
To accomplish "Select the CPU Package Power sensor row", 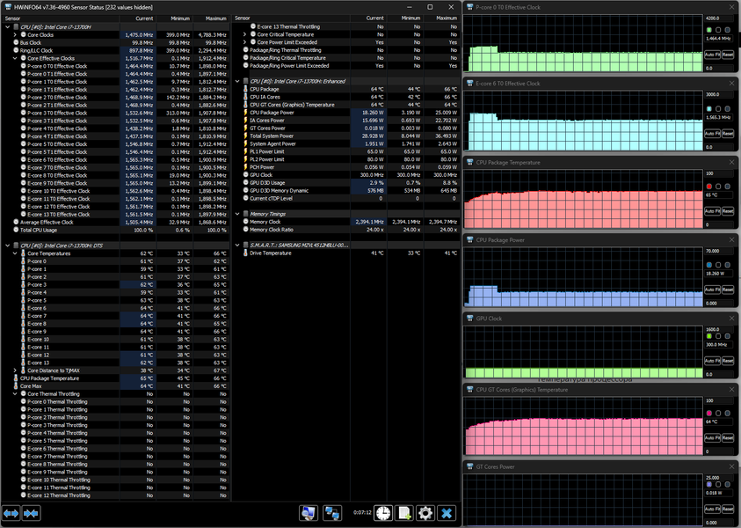I will coord(272,112).
